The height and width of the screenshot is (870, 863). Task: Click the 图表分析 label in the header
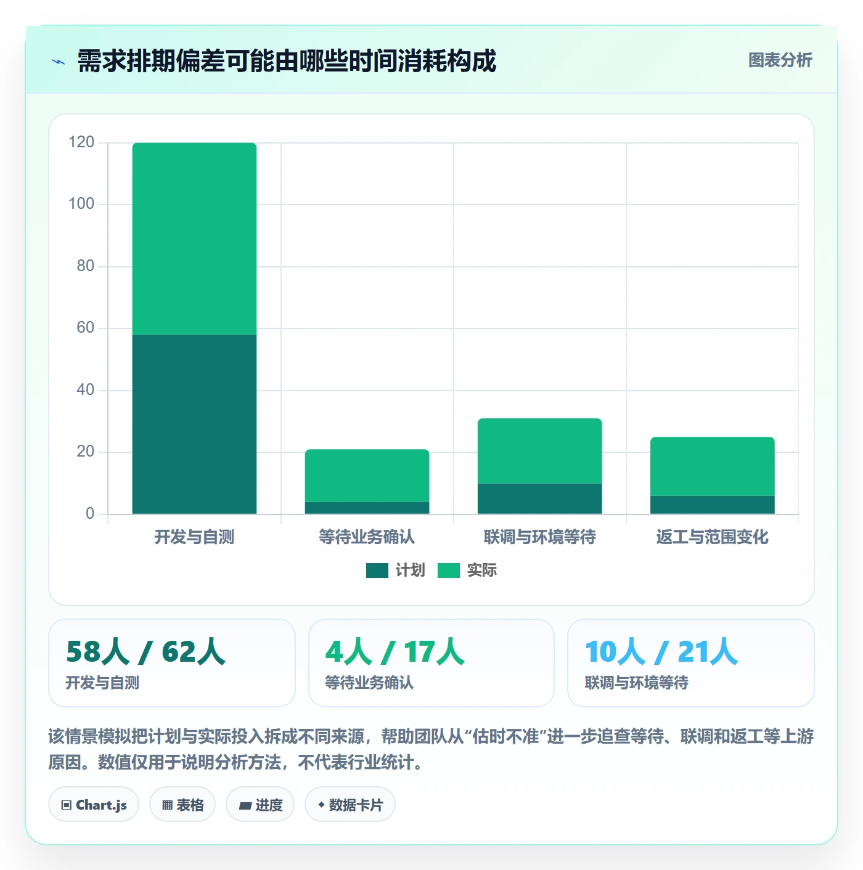coord(780,60)
